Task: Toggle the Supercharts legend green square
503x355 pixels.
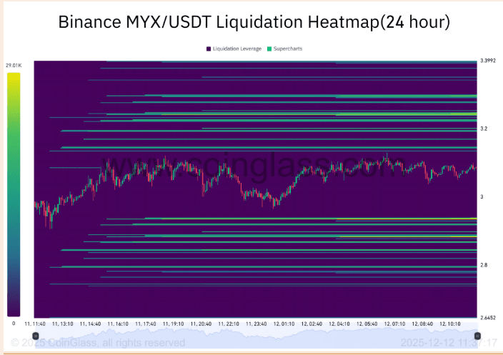Action: pos(269,49)
